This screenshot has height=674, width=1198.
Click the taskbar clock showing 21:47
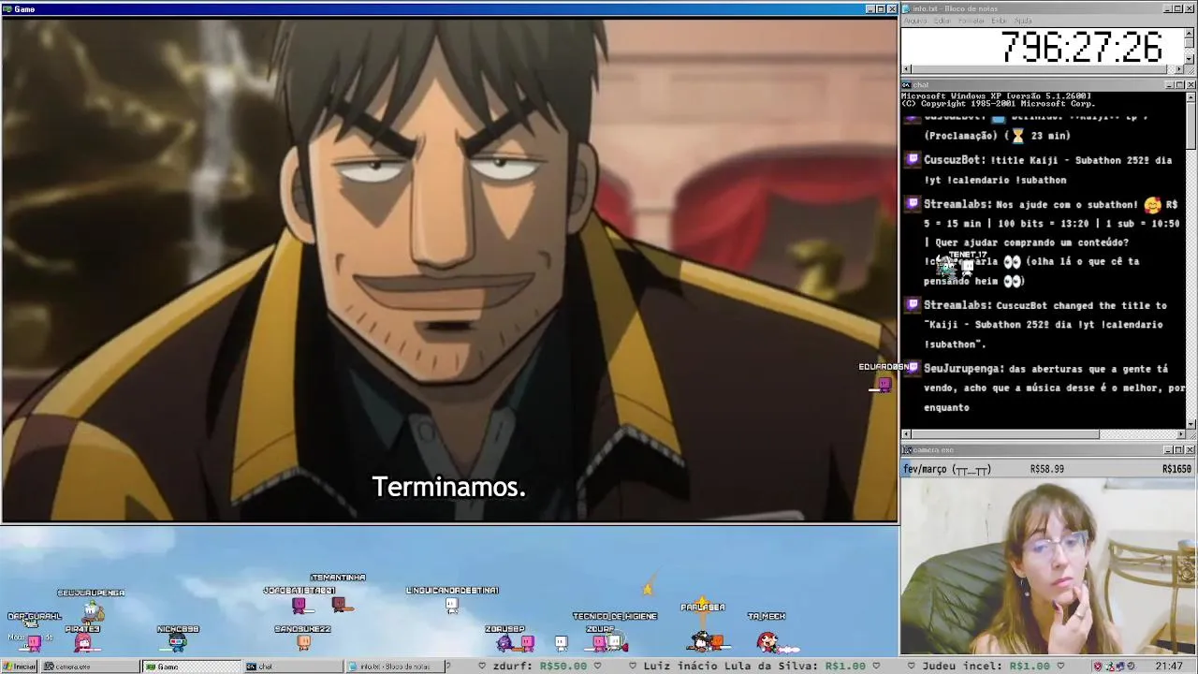[x=1168, y=667]
